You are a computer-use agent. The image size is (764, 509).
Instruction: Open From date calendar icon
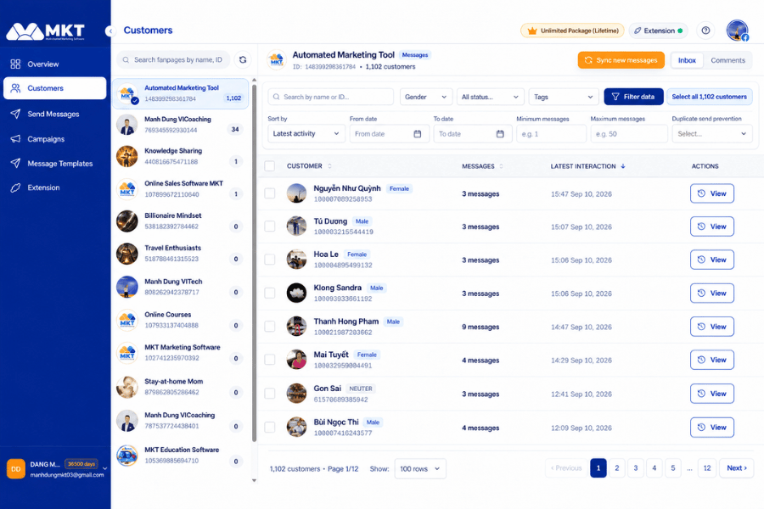click(x=418, y=134)
